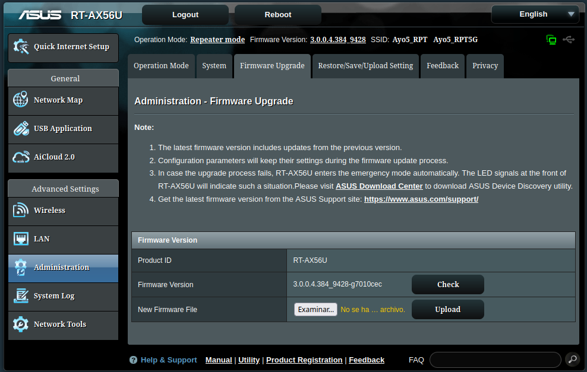
Task: Click the Advanced Settings section header
Action: click(63, 189)
